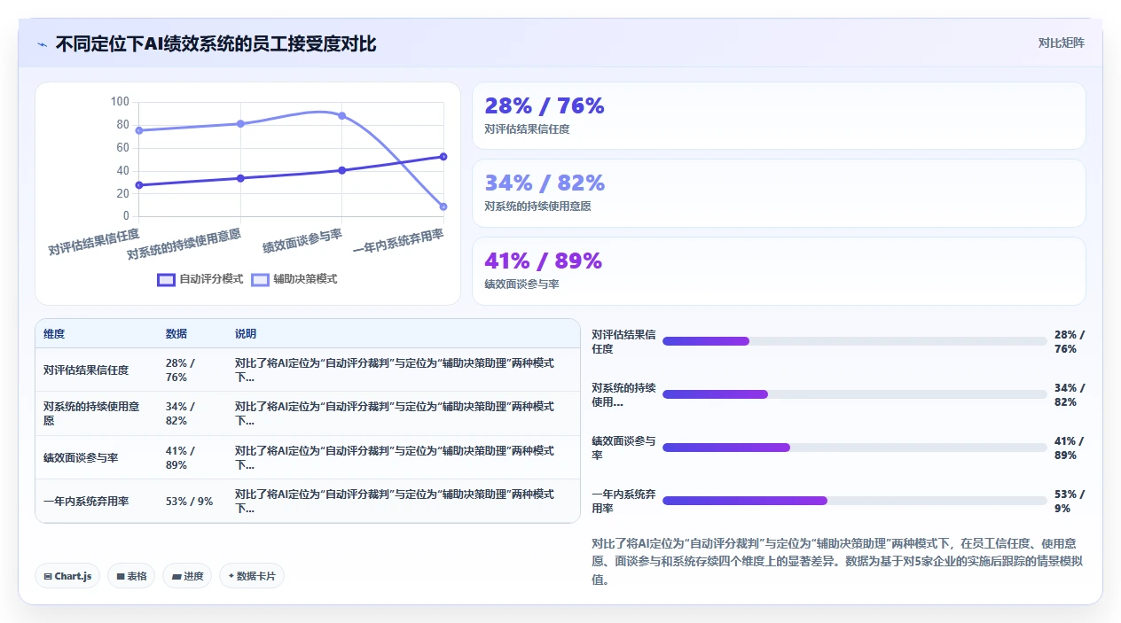Click the icon in the 表格 chip
1121x623 pixels.
click(120, 576)
